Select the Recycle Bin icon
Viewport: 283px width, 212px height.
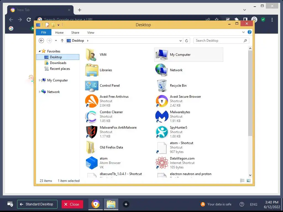point(162,86)
